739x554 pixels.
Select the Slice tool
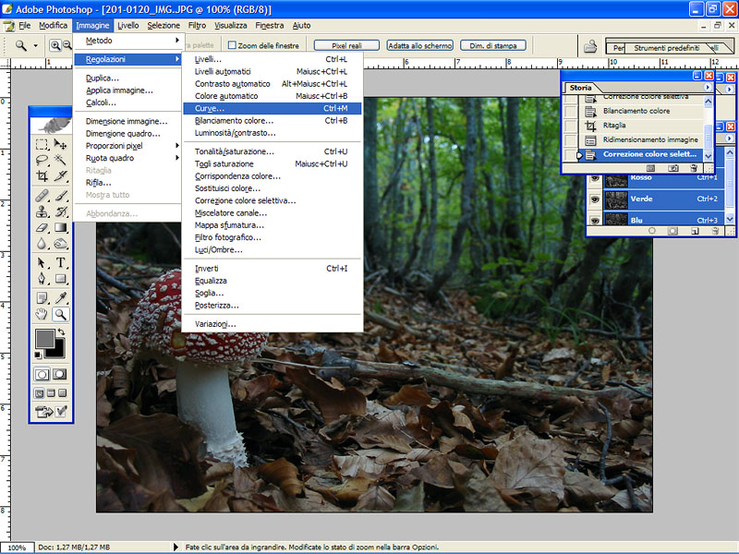click(x=60, y=176)
